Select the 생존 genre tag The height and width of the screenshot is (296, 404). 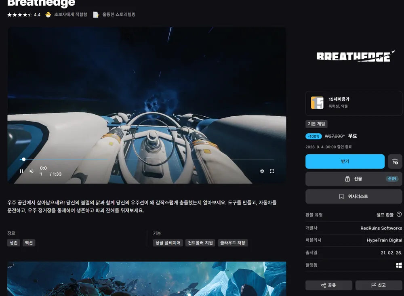14,243
